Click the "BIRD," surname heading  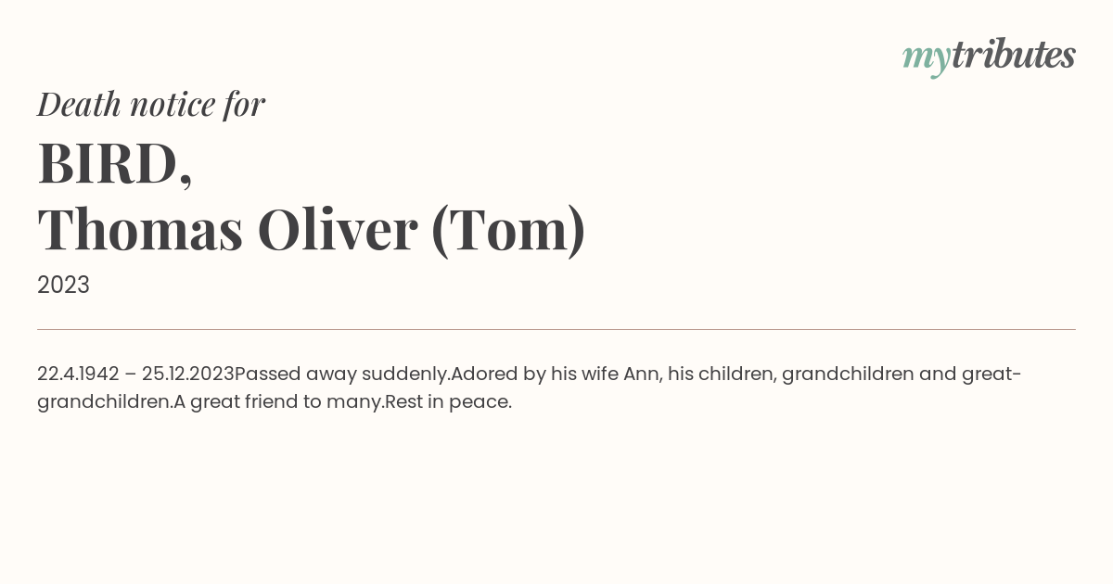coord(115,163)
